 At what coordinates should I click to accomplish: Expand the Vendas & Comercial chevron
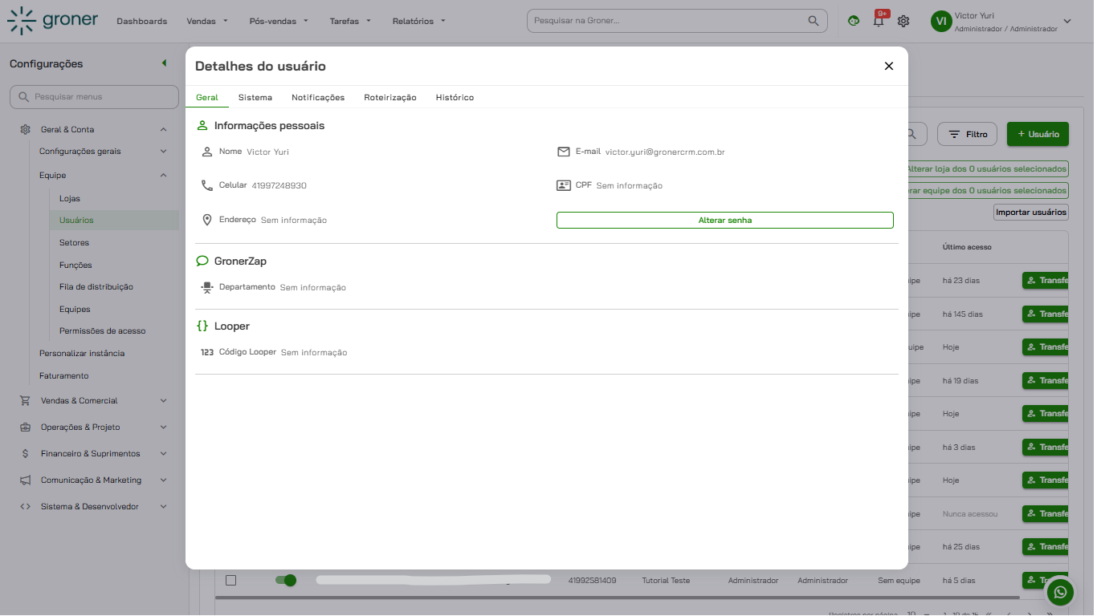coord(163,400)
